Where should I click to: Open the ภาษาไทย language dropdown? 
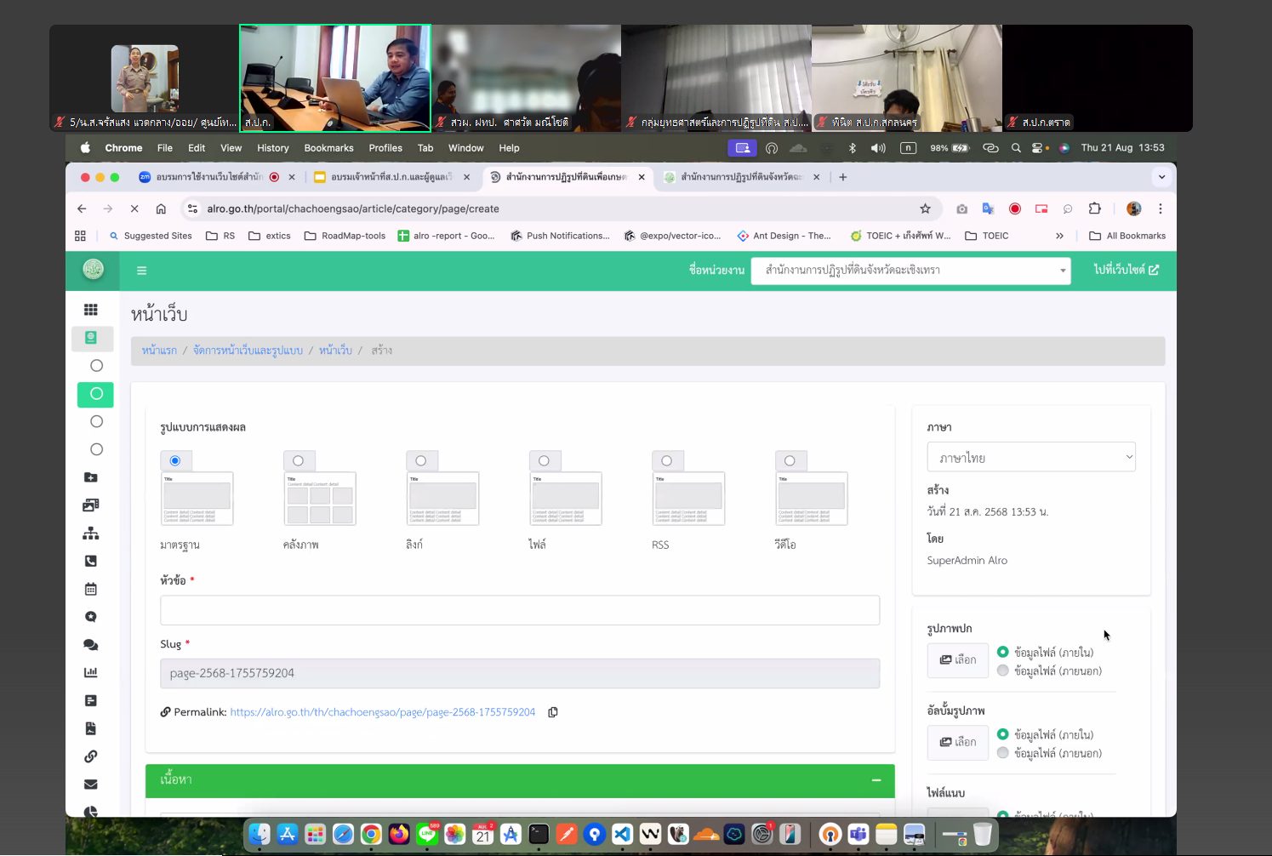[x=1030, y=457]
